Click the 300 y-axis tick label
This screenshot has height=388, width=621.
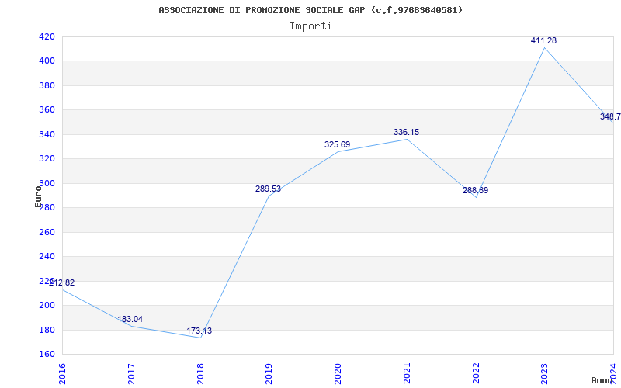(47, 184)
